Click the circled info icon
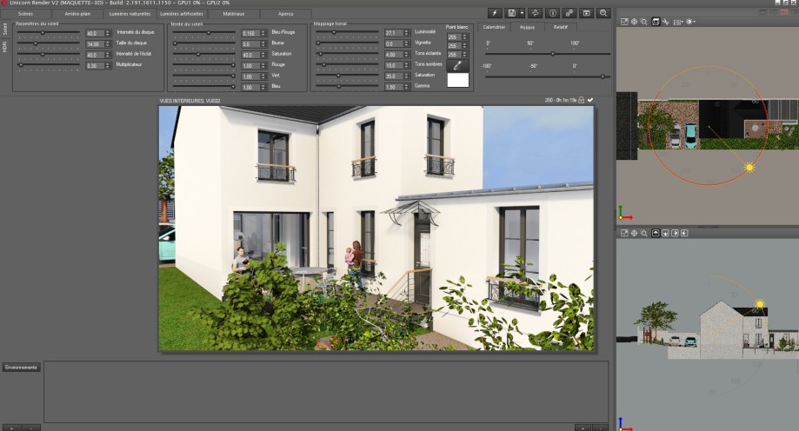 (552, 13)
